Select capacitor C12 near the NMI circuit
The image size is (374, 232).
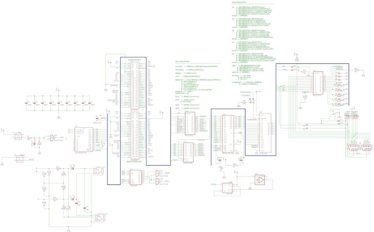click(x=35, y=144)
